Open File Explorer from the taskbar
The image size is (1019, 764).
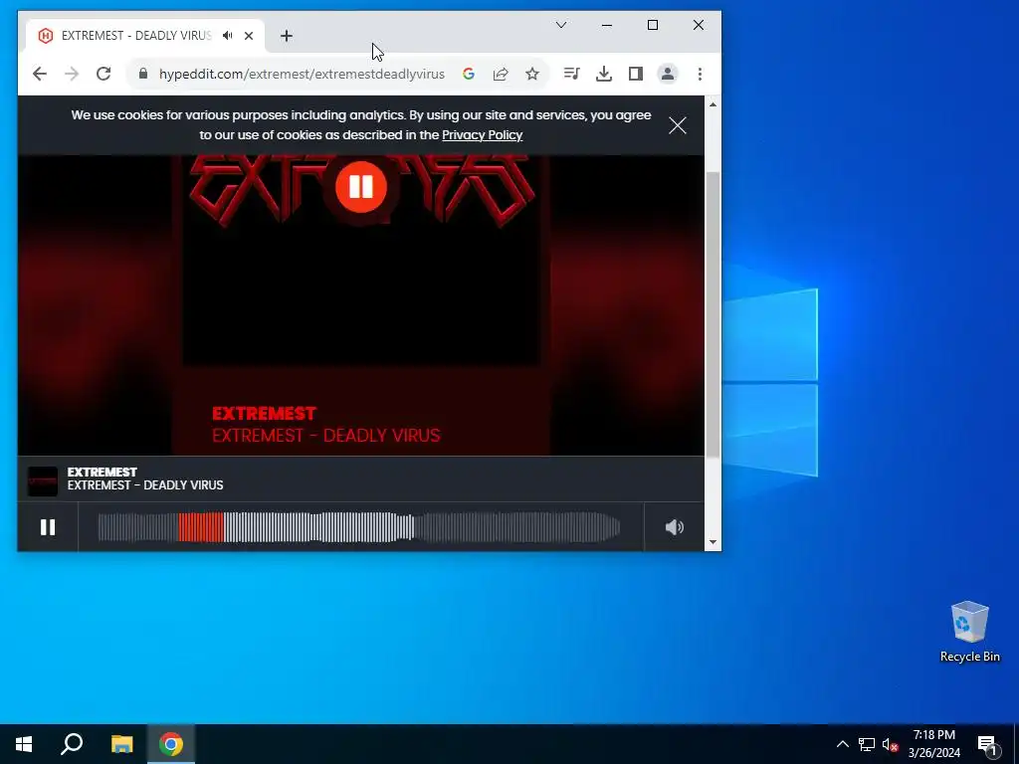(x=121, y=744)
